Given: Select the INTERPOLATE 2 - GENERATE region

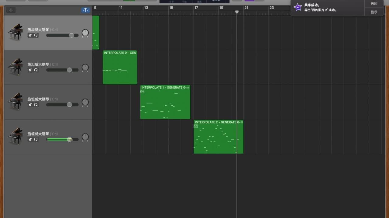Looking at the screenshot, I should 218,137.
